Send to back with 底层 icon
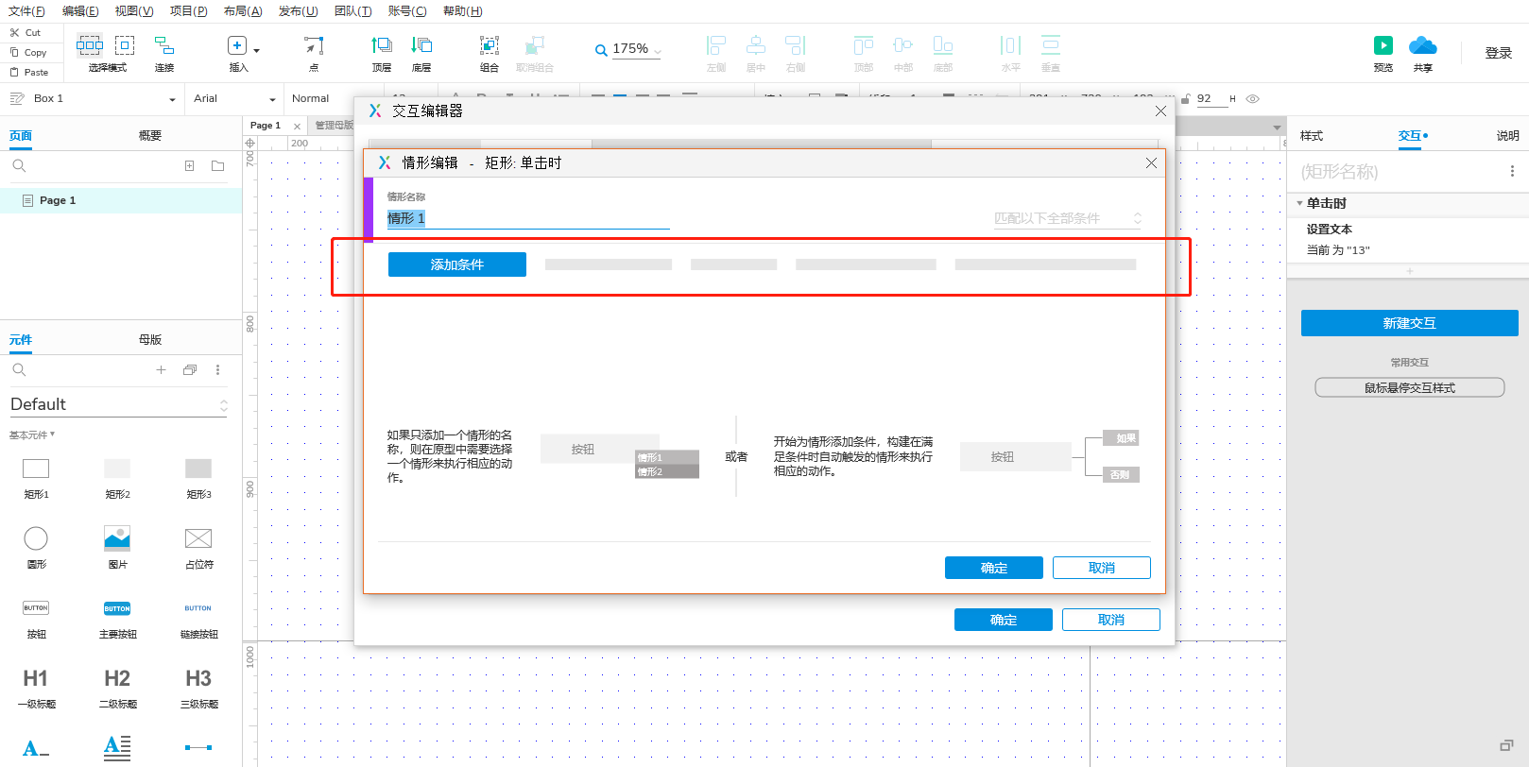 click(421, 45)
